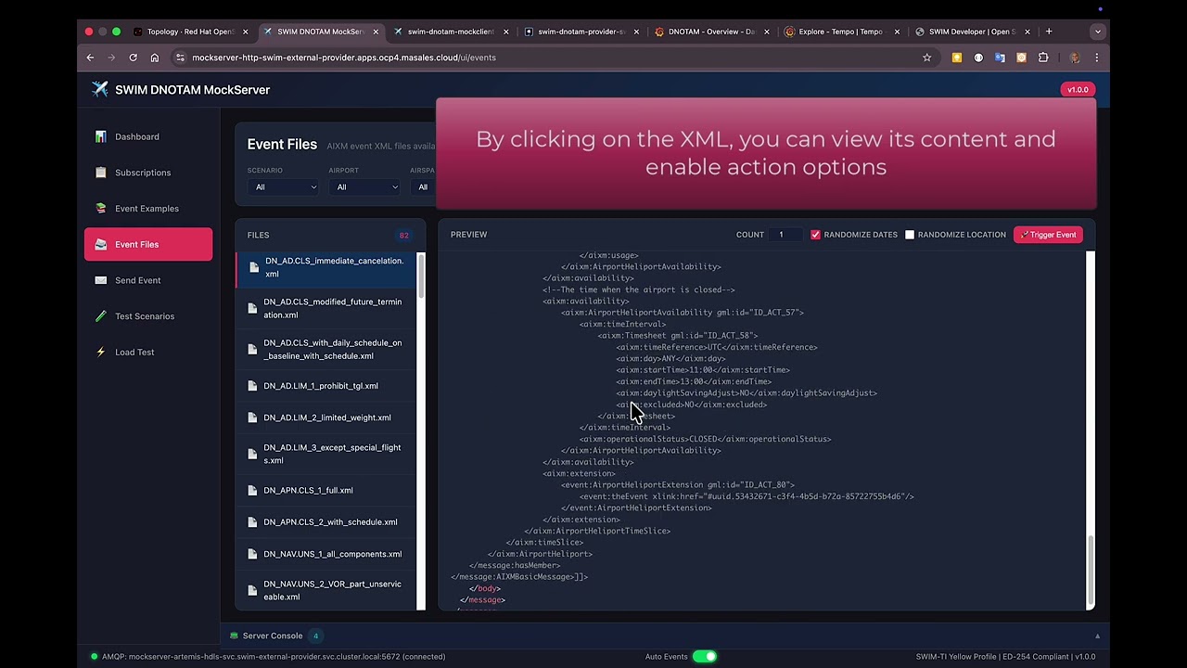Open DN_AD.CLS_with_daily_schedule_on_baseline_with_schedule.xml

click(326, 350)
